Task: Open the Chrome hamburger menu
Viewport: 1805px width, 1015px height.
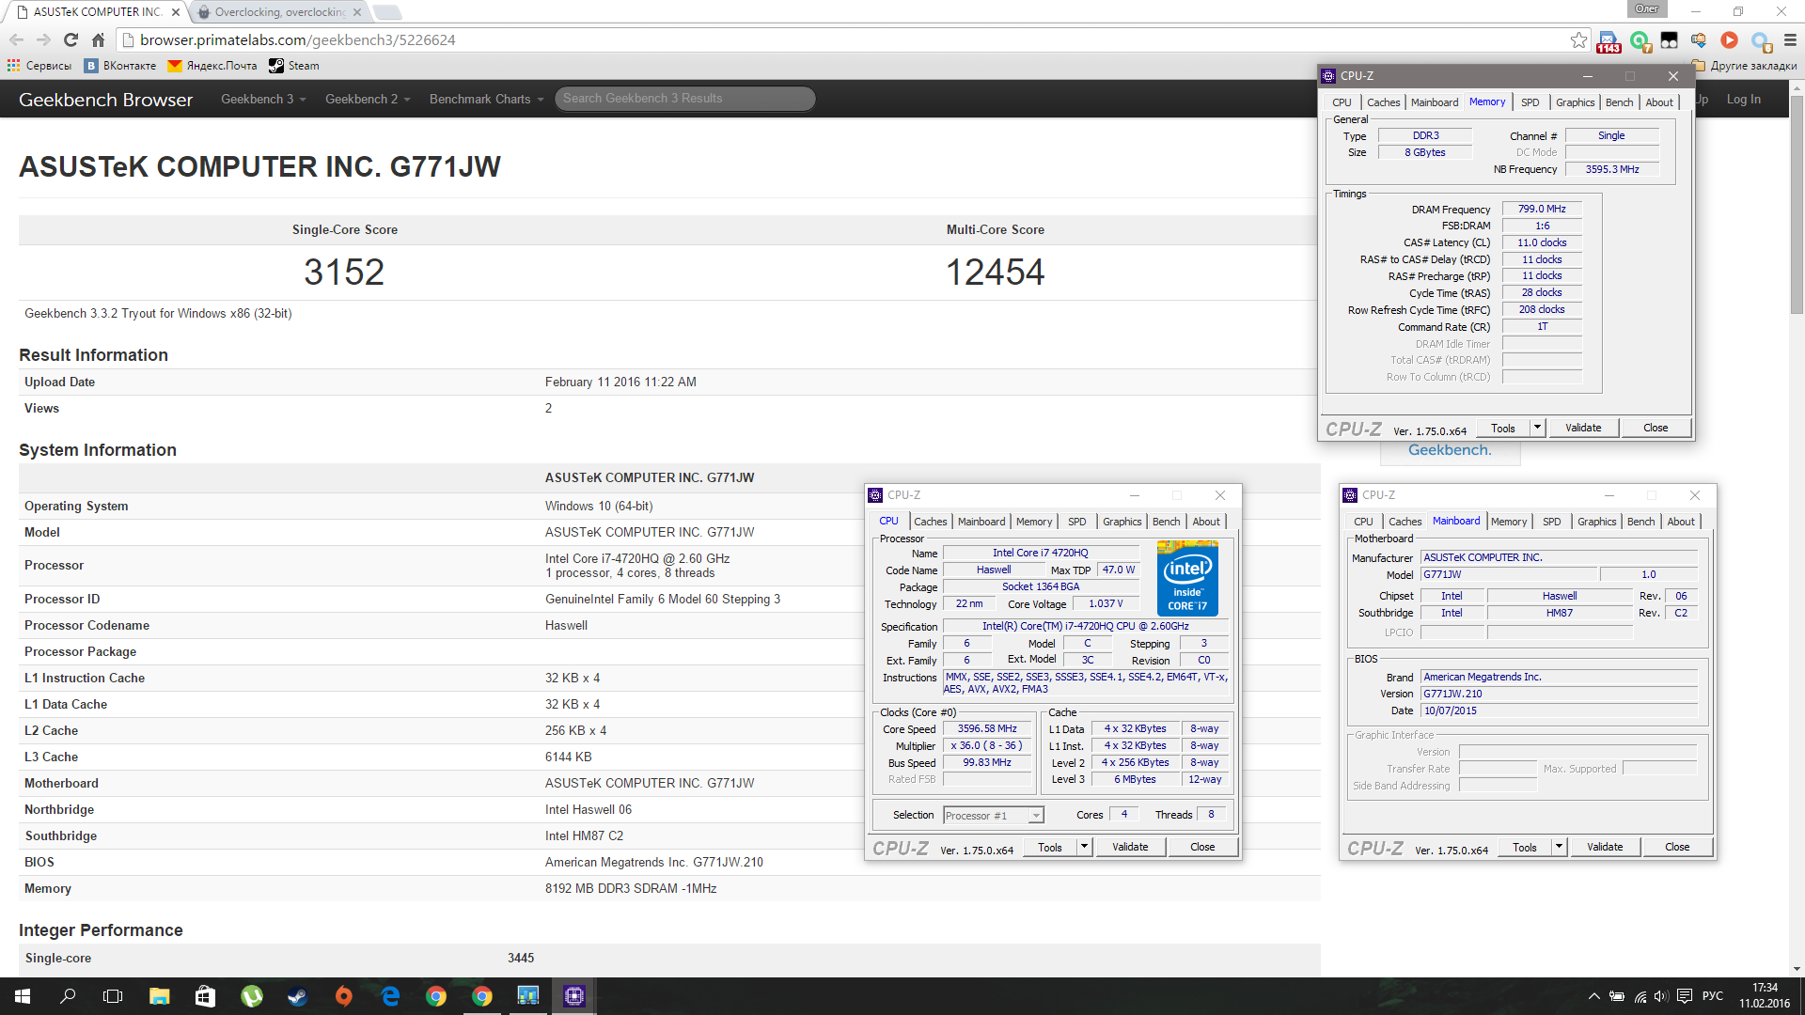Action: pos(1790,39)
